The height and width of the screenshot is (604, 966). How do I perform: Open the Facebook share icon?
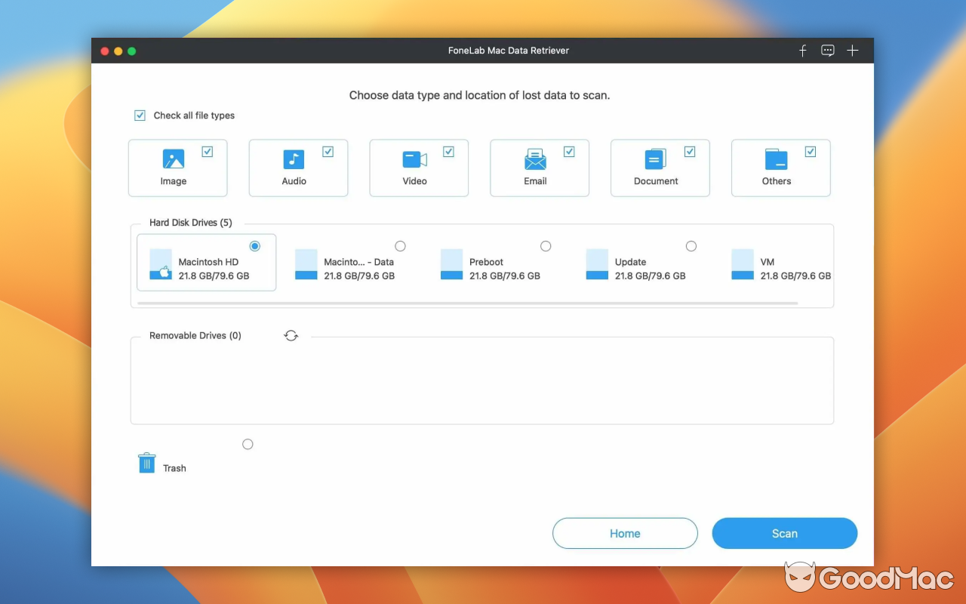coord(802,51)
